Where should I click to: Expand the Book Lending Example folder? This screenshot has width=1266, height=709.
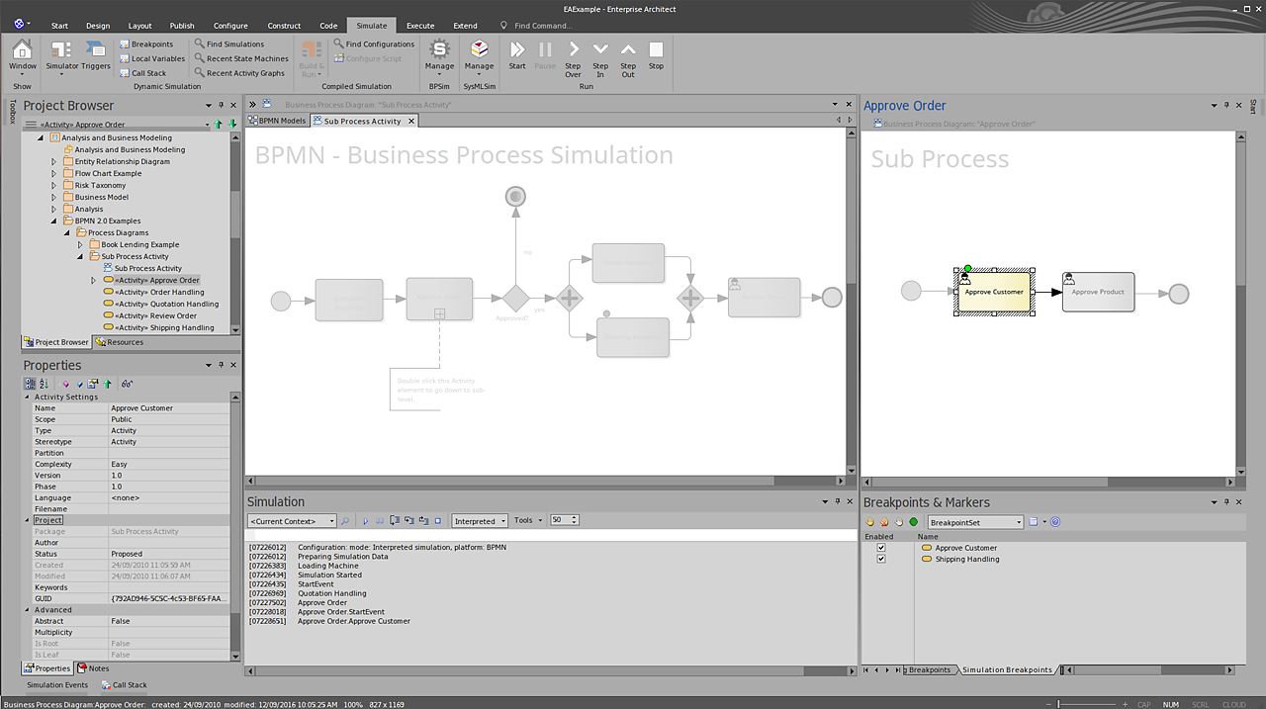pyautogui.click(x=81, y=244)
